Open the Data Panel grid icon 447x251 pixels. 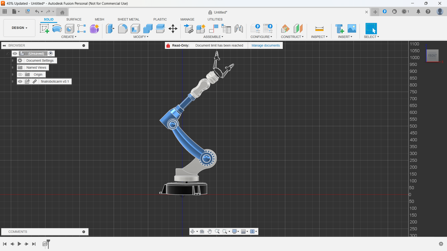[4, 12]
